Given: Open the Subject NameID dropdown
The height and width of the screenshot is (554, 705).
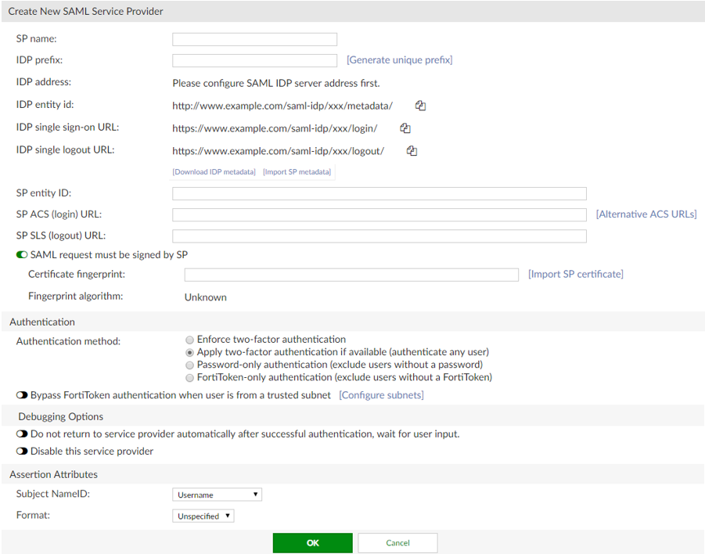Looking at the screenshot, I should (217, 494).
